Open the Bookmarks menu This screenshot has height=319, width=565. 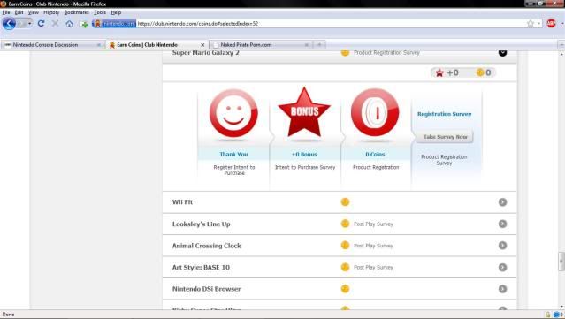[76, 12]
